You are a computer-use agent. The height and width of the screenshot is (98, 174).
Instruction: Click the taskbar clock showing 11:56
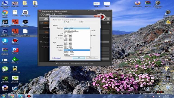point(167,96)
